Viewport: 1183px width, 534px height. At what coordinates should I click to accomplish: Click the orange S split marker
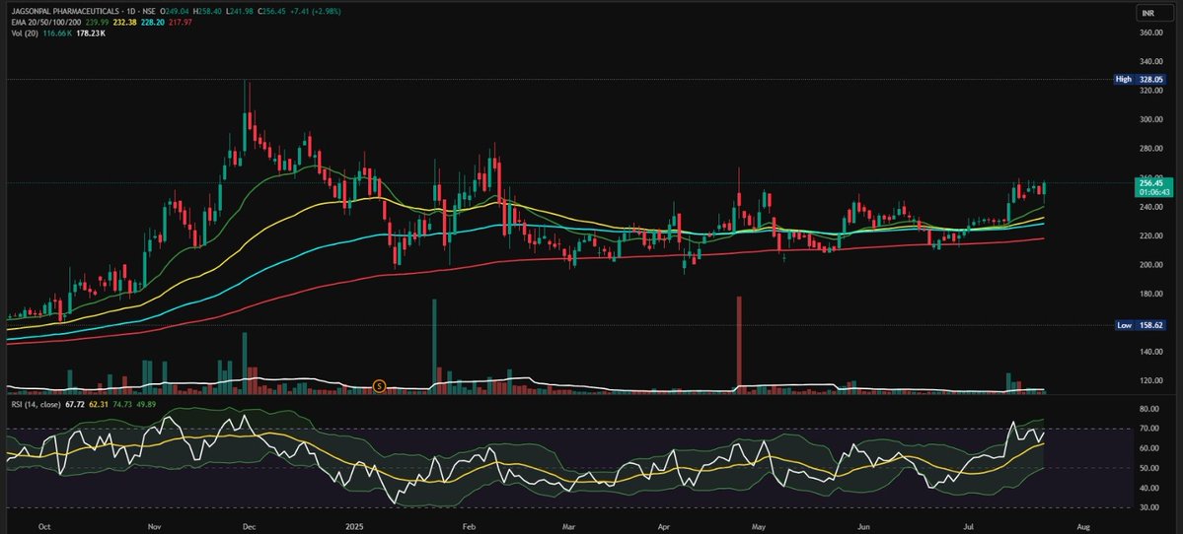[x=380, y=385]
